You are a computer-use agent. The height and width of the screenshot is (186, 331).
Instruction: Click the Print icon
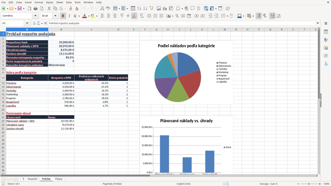[x=36, y=9]
